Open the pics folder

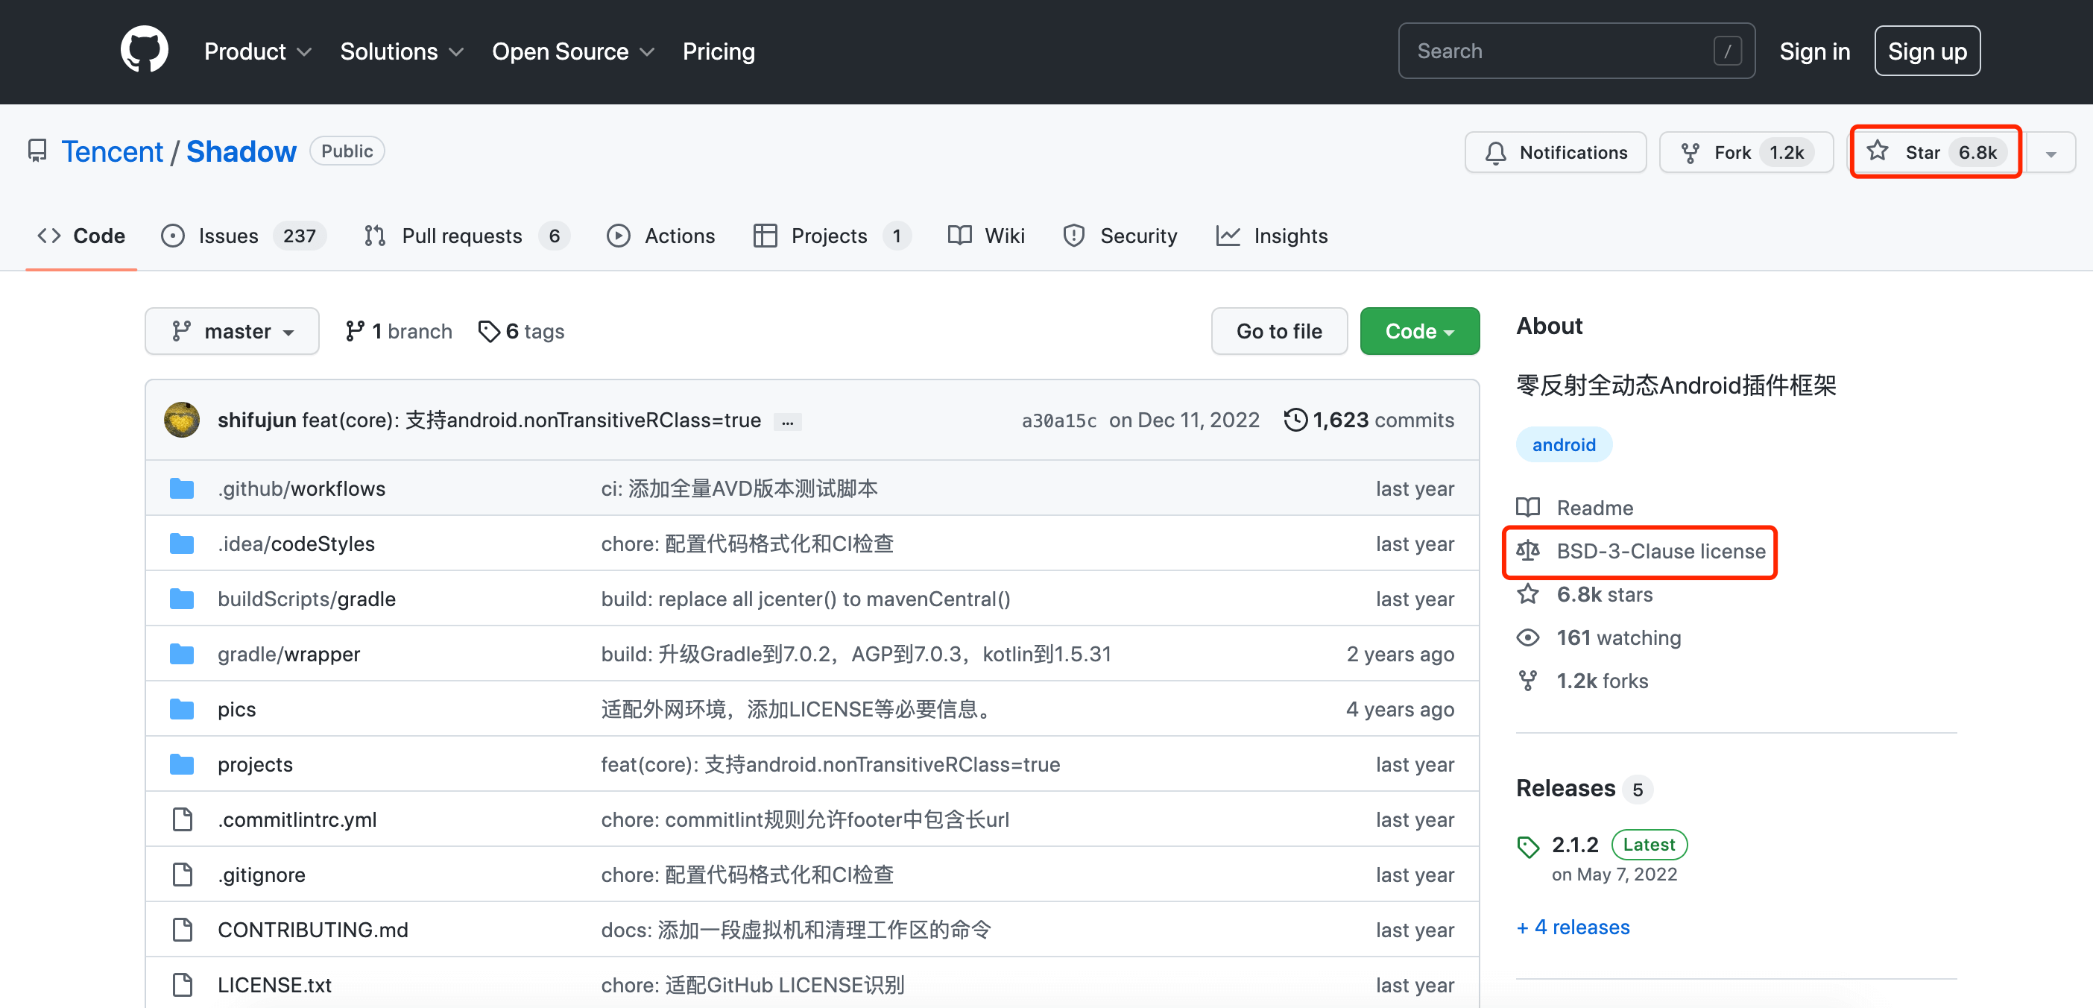coord(236,709)
